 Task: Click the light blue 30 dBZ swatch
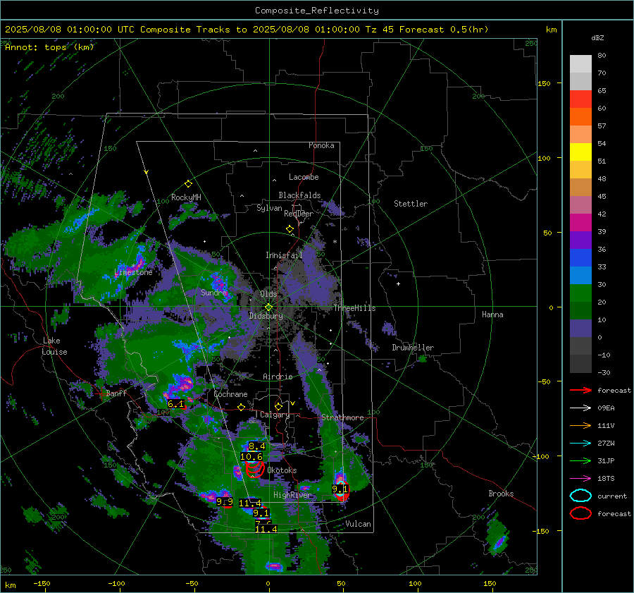(580, 275)
